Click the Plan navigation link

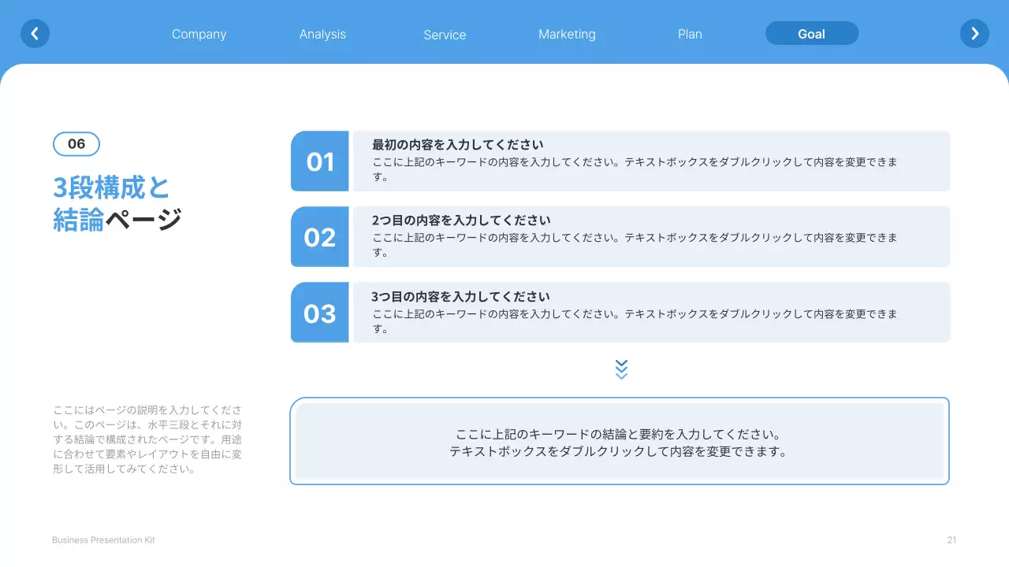pyautogui.click(x=690, y=34)
